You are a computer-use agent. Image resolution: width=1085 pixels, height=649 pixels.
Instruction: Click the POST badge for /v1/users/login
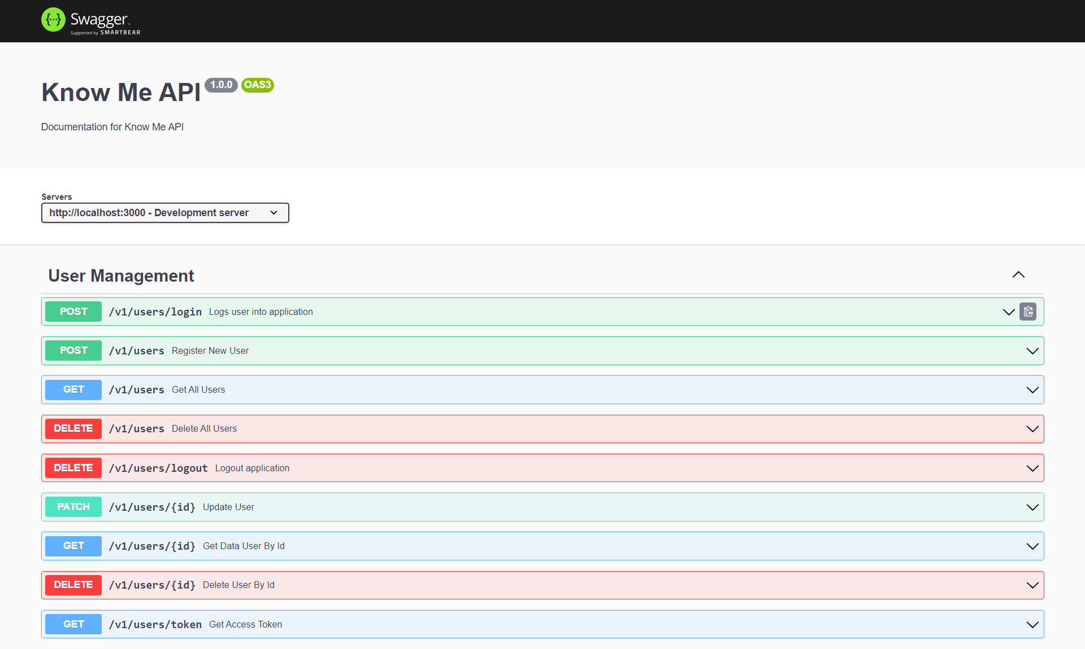point(73,312)
